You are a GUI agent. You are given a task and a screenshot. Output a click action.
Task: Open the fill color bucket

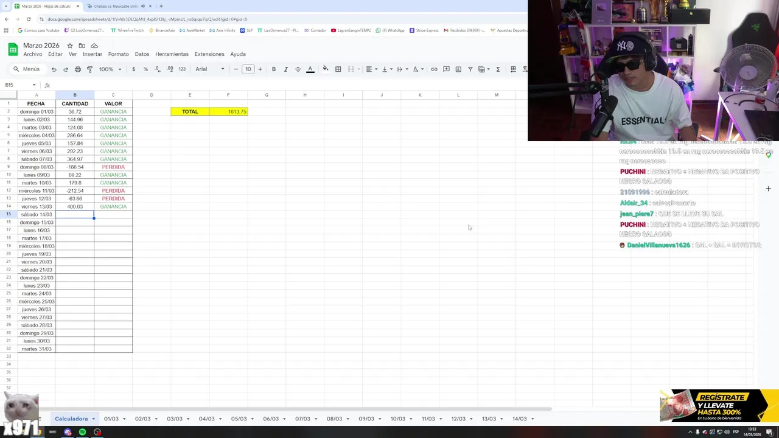(x=326, y=69)
